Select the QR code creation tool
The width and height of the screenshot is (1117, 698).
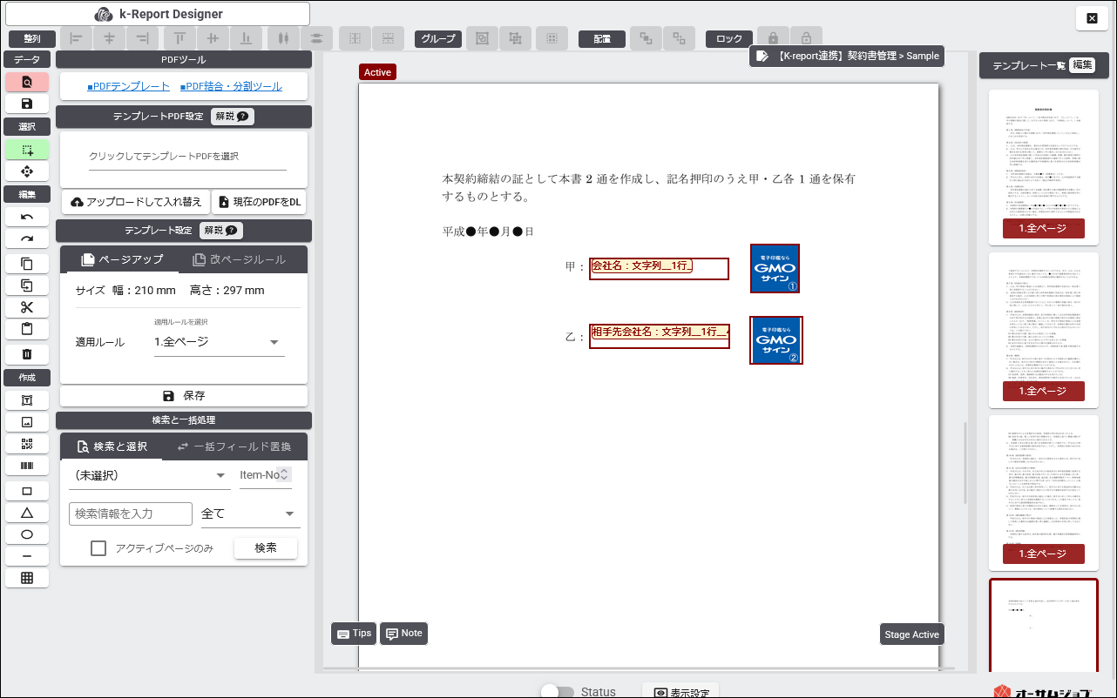27,444
